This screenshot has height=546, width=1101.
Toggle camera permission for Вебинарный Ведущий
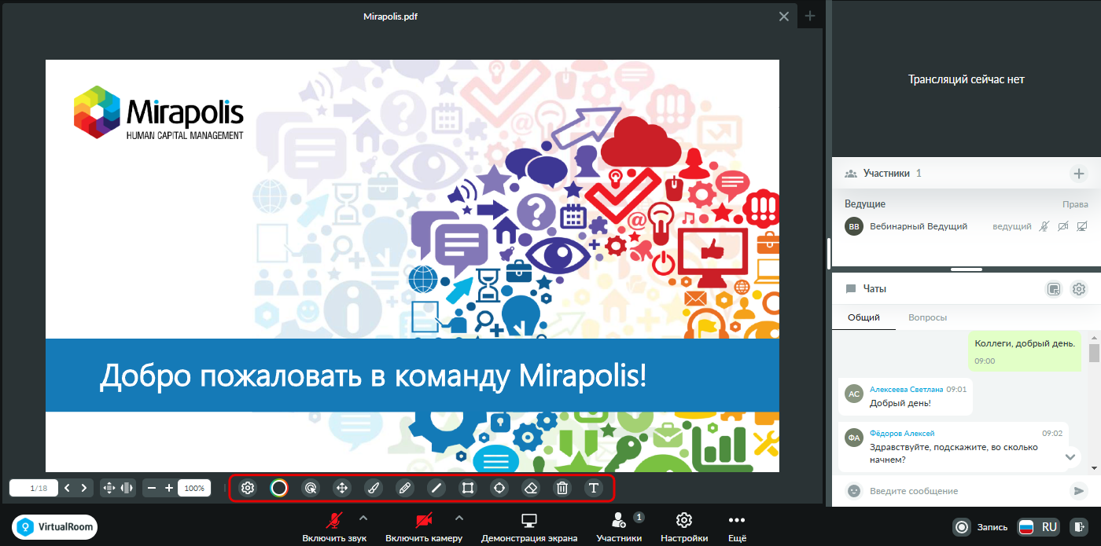[x=1063, y=226]
